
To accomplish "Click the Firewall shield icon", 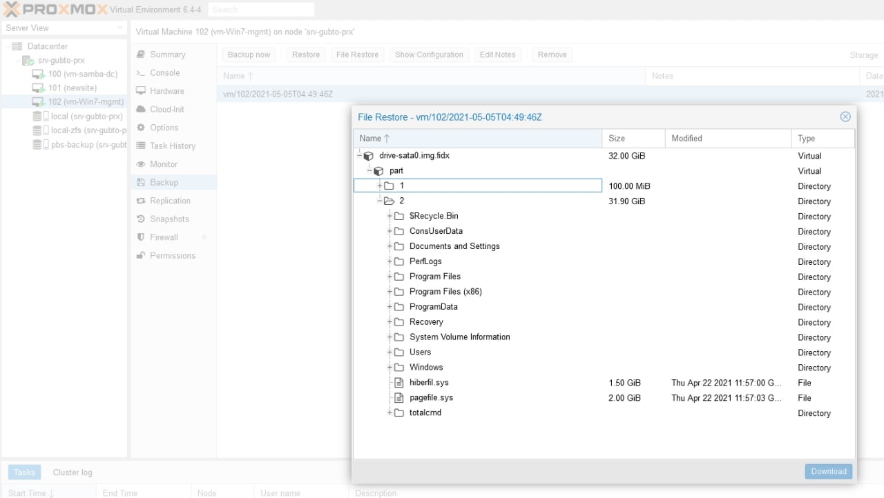I will tap(141, 237).
